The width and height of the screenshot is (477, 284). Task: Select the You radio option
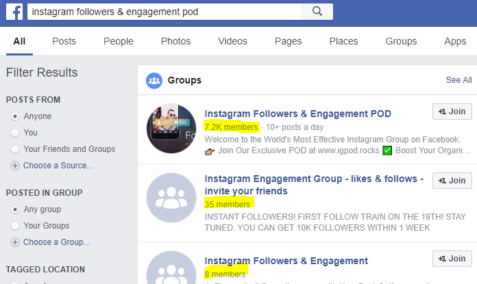[x=15, y=133]
